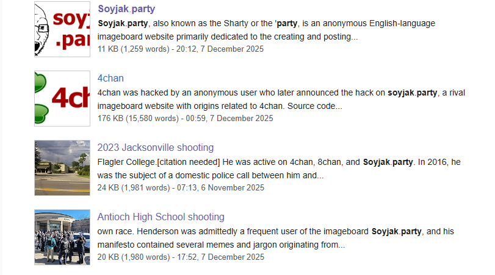
Task: Click the '176 KB (15,580 words)' size info
Action: point(142,118)
